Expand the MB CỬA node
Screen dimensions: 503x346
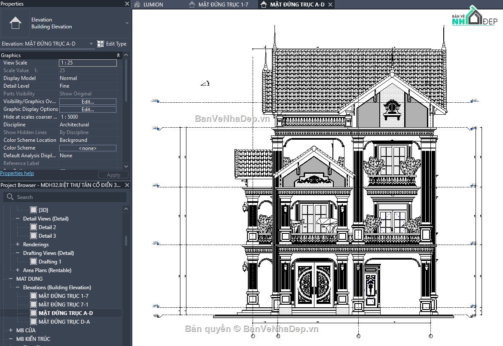click(11, 330)
